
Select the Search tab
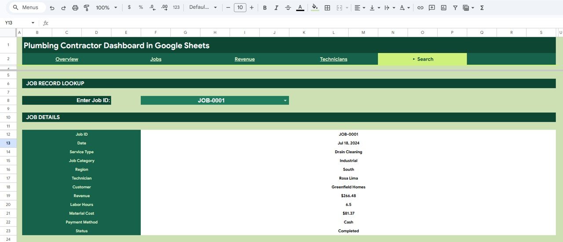[422, 59]
